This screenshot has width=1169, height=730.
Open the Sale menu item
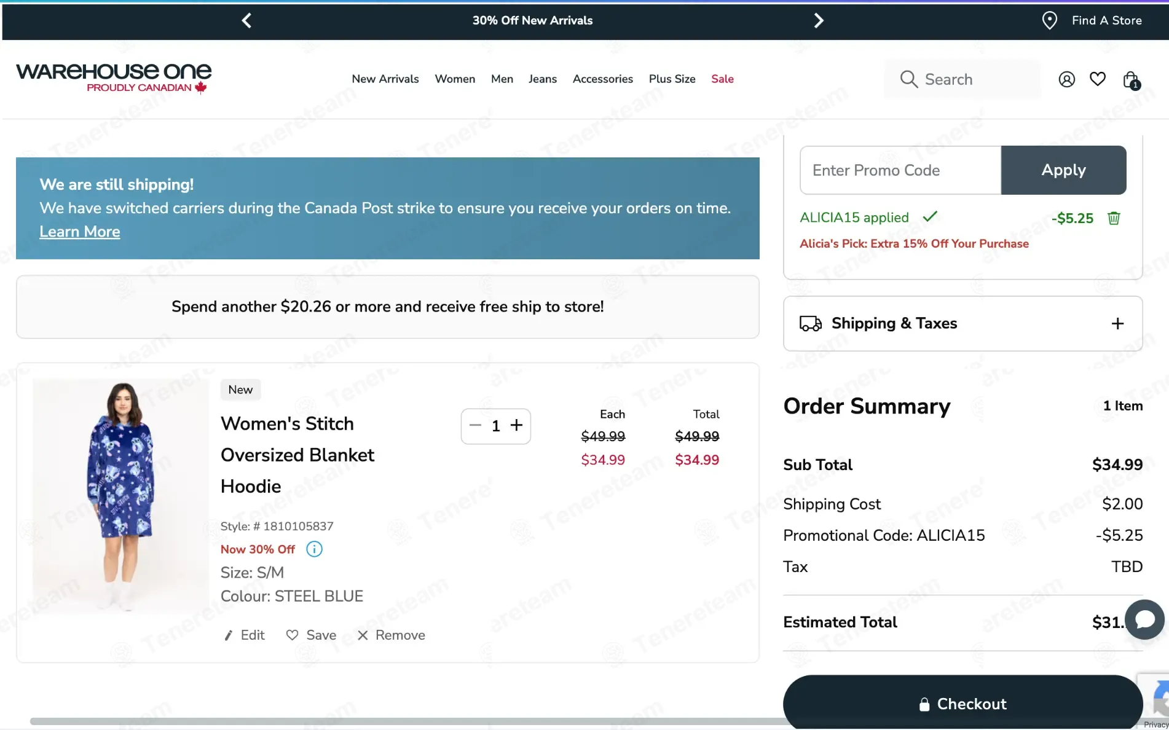click(x=722, y=79)
